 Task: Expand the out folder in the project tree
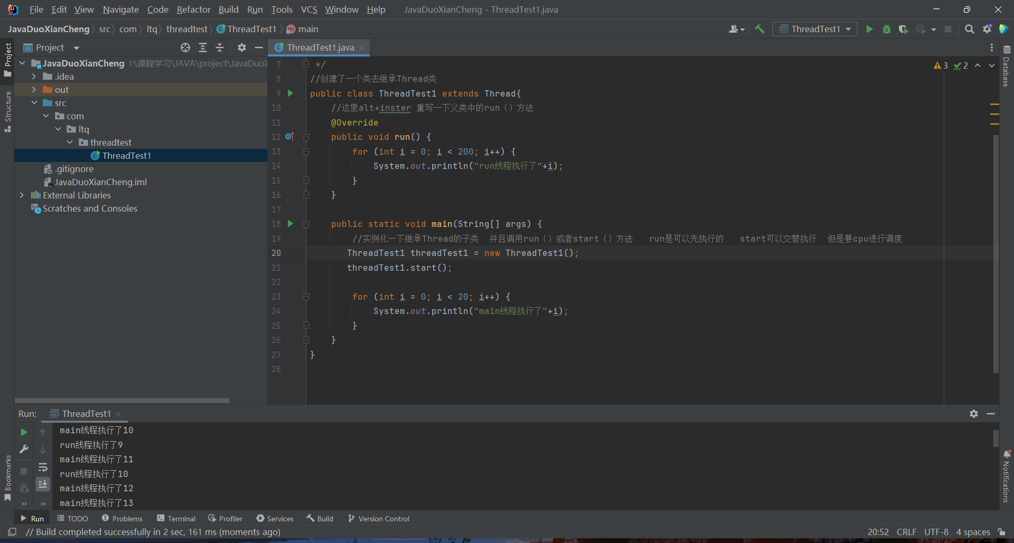(x=34, y=90)
